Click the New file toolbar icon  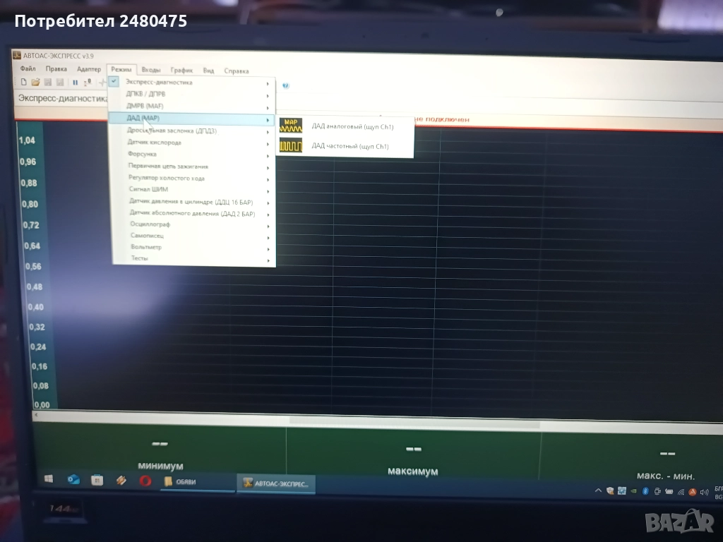(23, 83)
